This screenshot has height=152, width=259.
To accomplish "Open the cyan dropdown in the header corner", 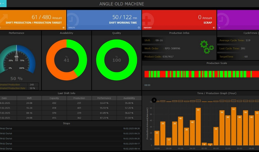I will 3,4.
